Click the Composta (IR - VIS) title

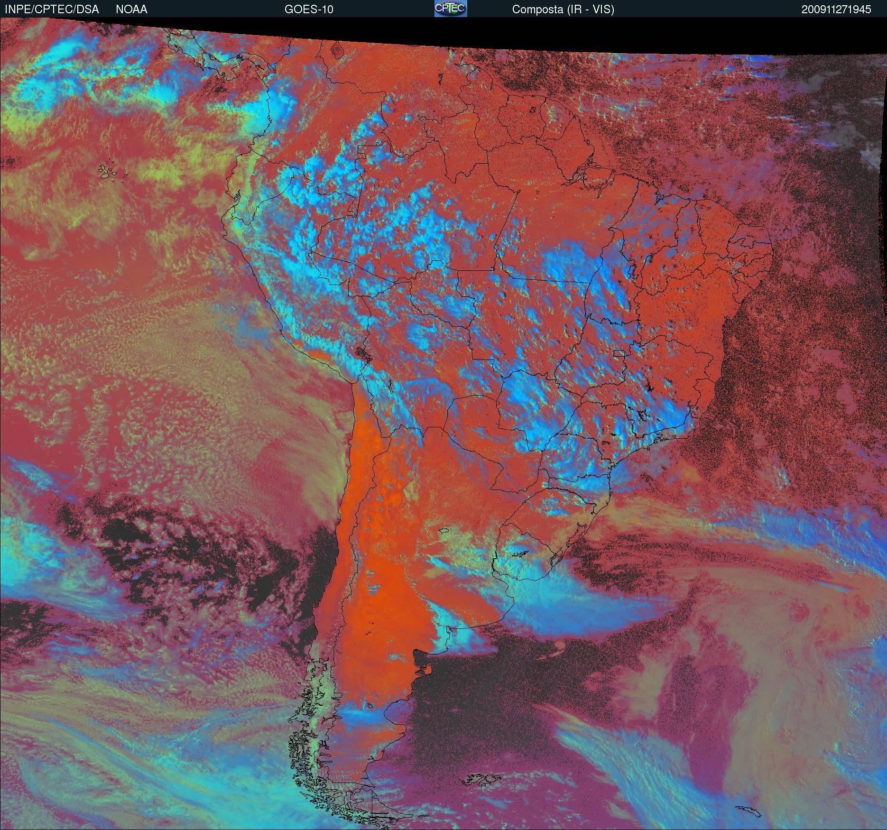pyautogui.click(x=563, y=9)
